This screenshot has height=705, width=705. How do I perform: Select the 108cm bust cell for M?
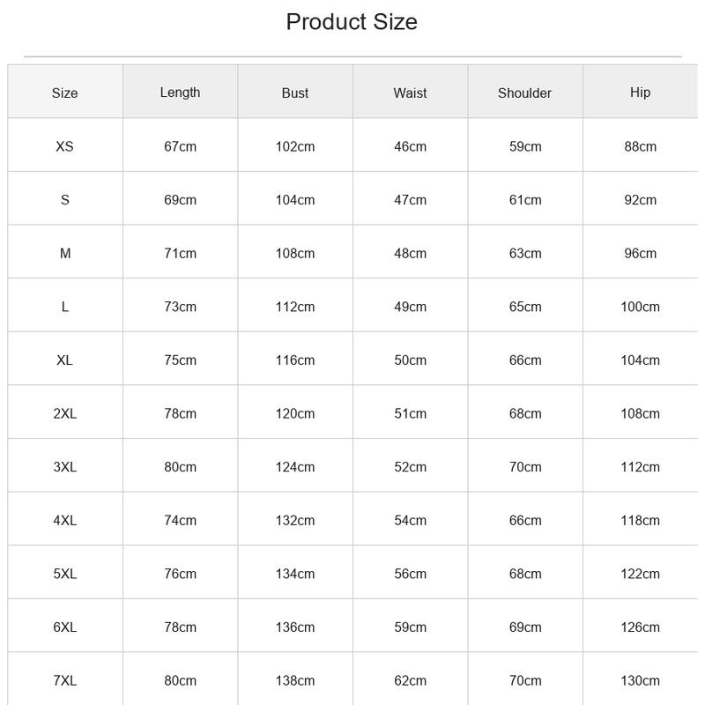pyautogui.click(x=295, y=254)
